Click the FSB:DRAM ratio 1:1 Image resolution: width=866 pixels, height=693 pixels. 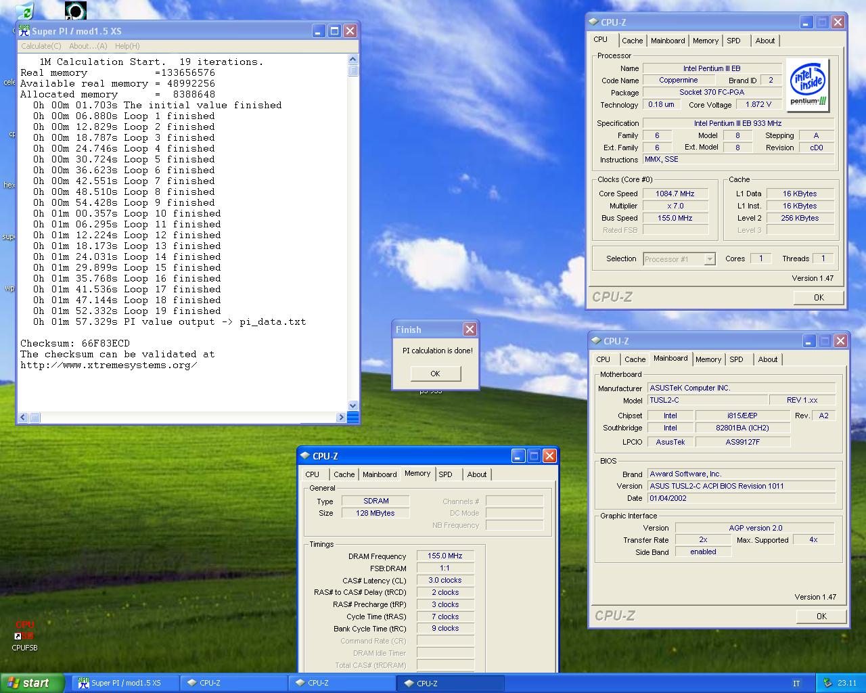click(x=445, y=568)
